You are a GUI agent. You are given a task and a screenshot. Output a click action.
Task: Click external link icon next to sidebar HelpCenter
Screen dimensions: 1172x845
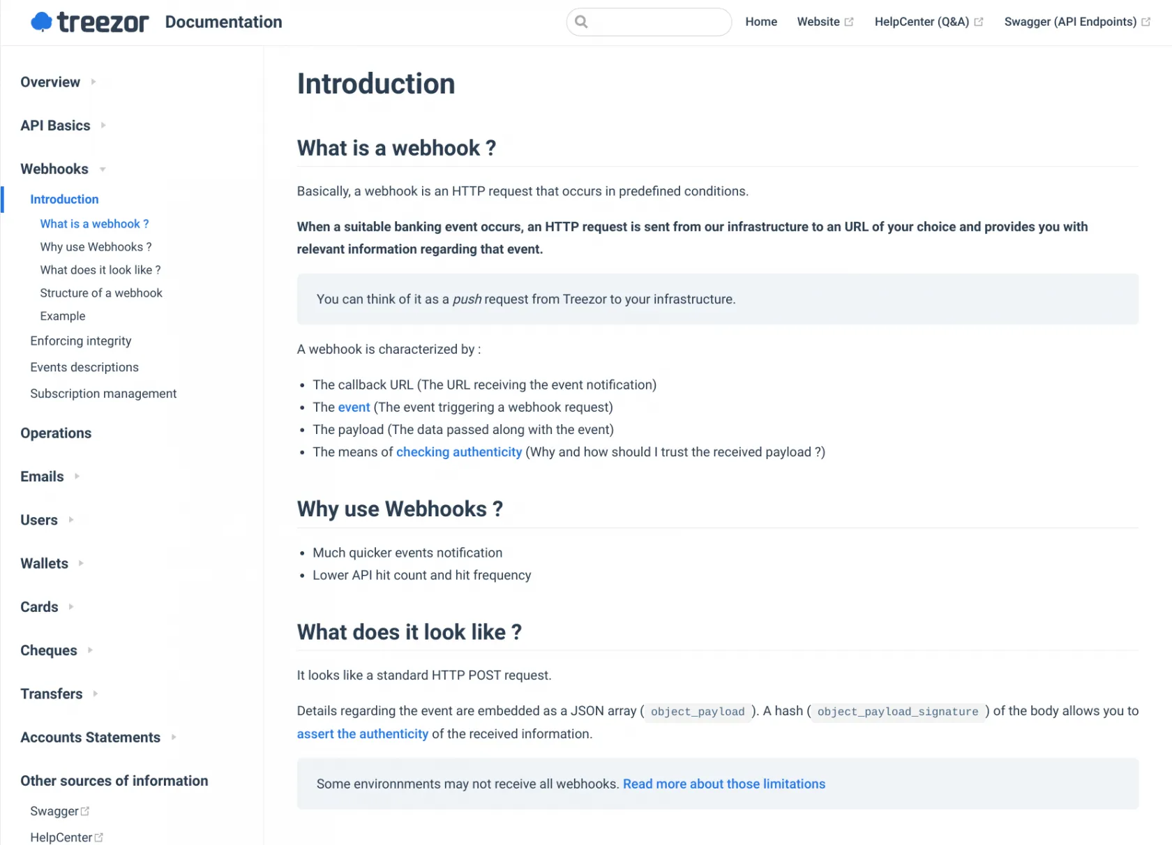tap(98, 837)
